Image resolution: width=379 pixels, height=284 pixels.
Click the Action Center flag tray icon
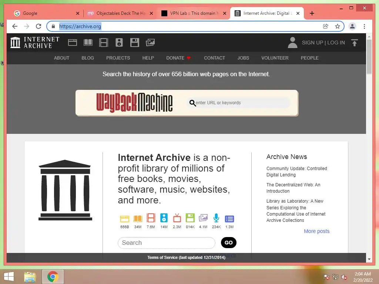tap(326, 277)
